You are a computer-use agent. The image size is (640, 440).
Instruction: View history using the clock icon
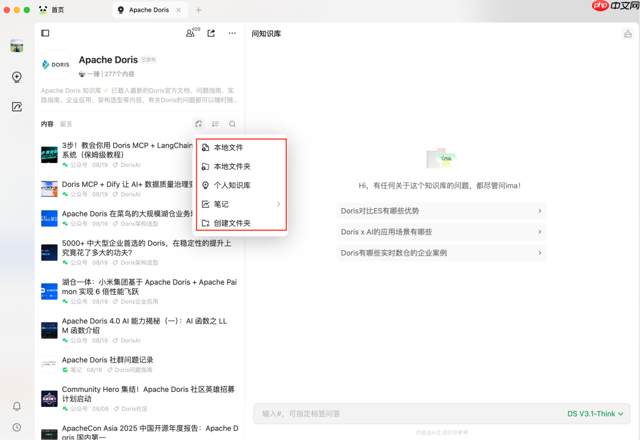[x=17, y=427]
